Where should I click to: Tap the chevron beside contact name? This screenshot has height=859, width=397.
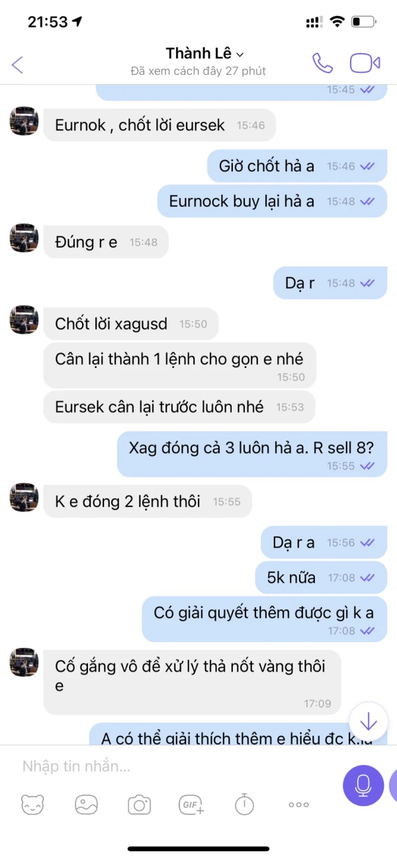coord(240,54)
